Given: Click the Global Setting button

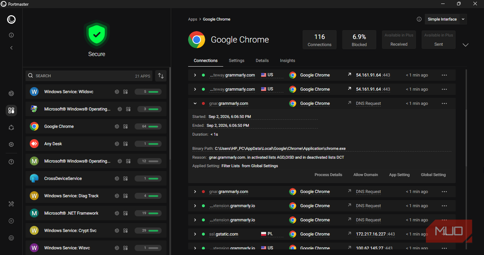Looking at the screenshot, I should 433,175.
